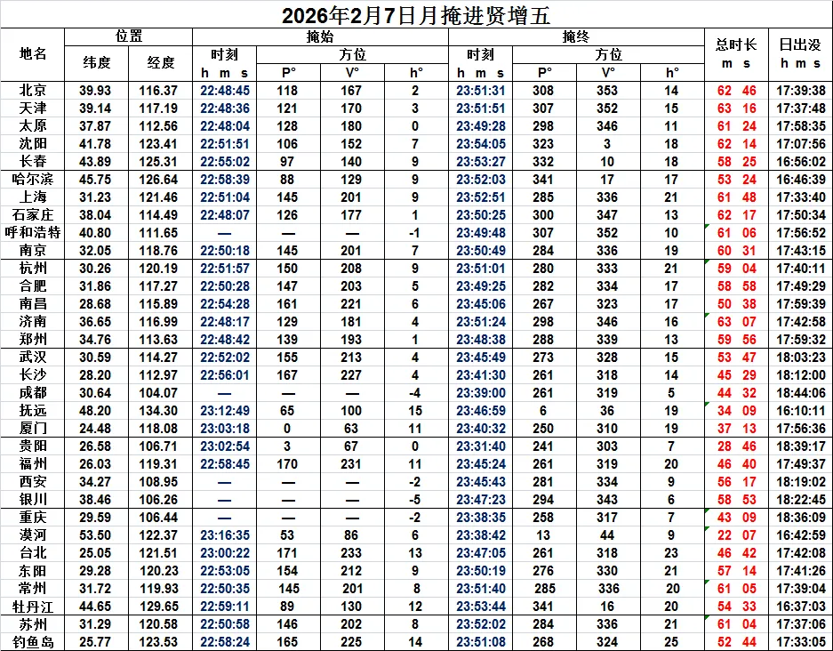Click 台北 start time 23:00:22
This screenshot has width=833, height=651.
[x=225, y=552]
